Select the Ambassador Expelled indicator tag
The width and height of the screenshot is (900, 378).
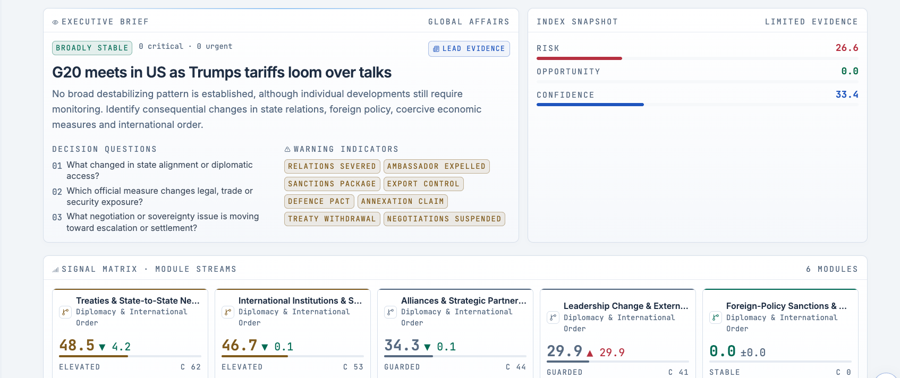click(x=436, y=167)
